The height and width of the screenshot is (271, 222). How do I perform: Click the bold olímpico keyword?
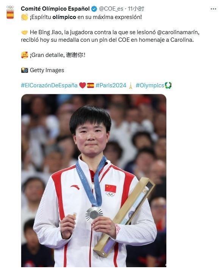point(64,17)
